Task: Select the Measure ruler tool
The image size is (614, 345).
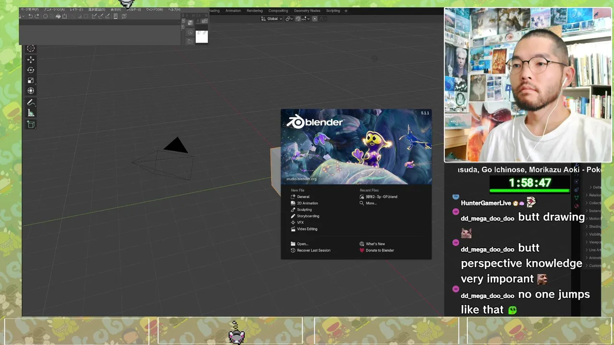Action: click(x=31, y=113)
